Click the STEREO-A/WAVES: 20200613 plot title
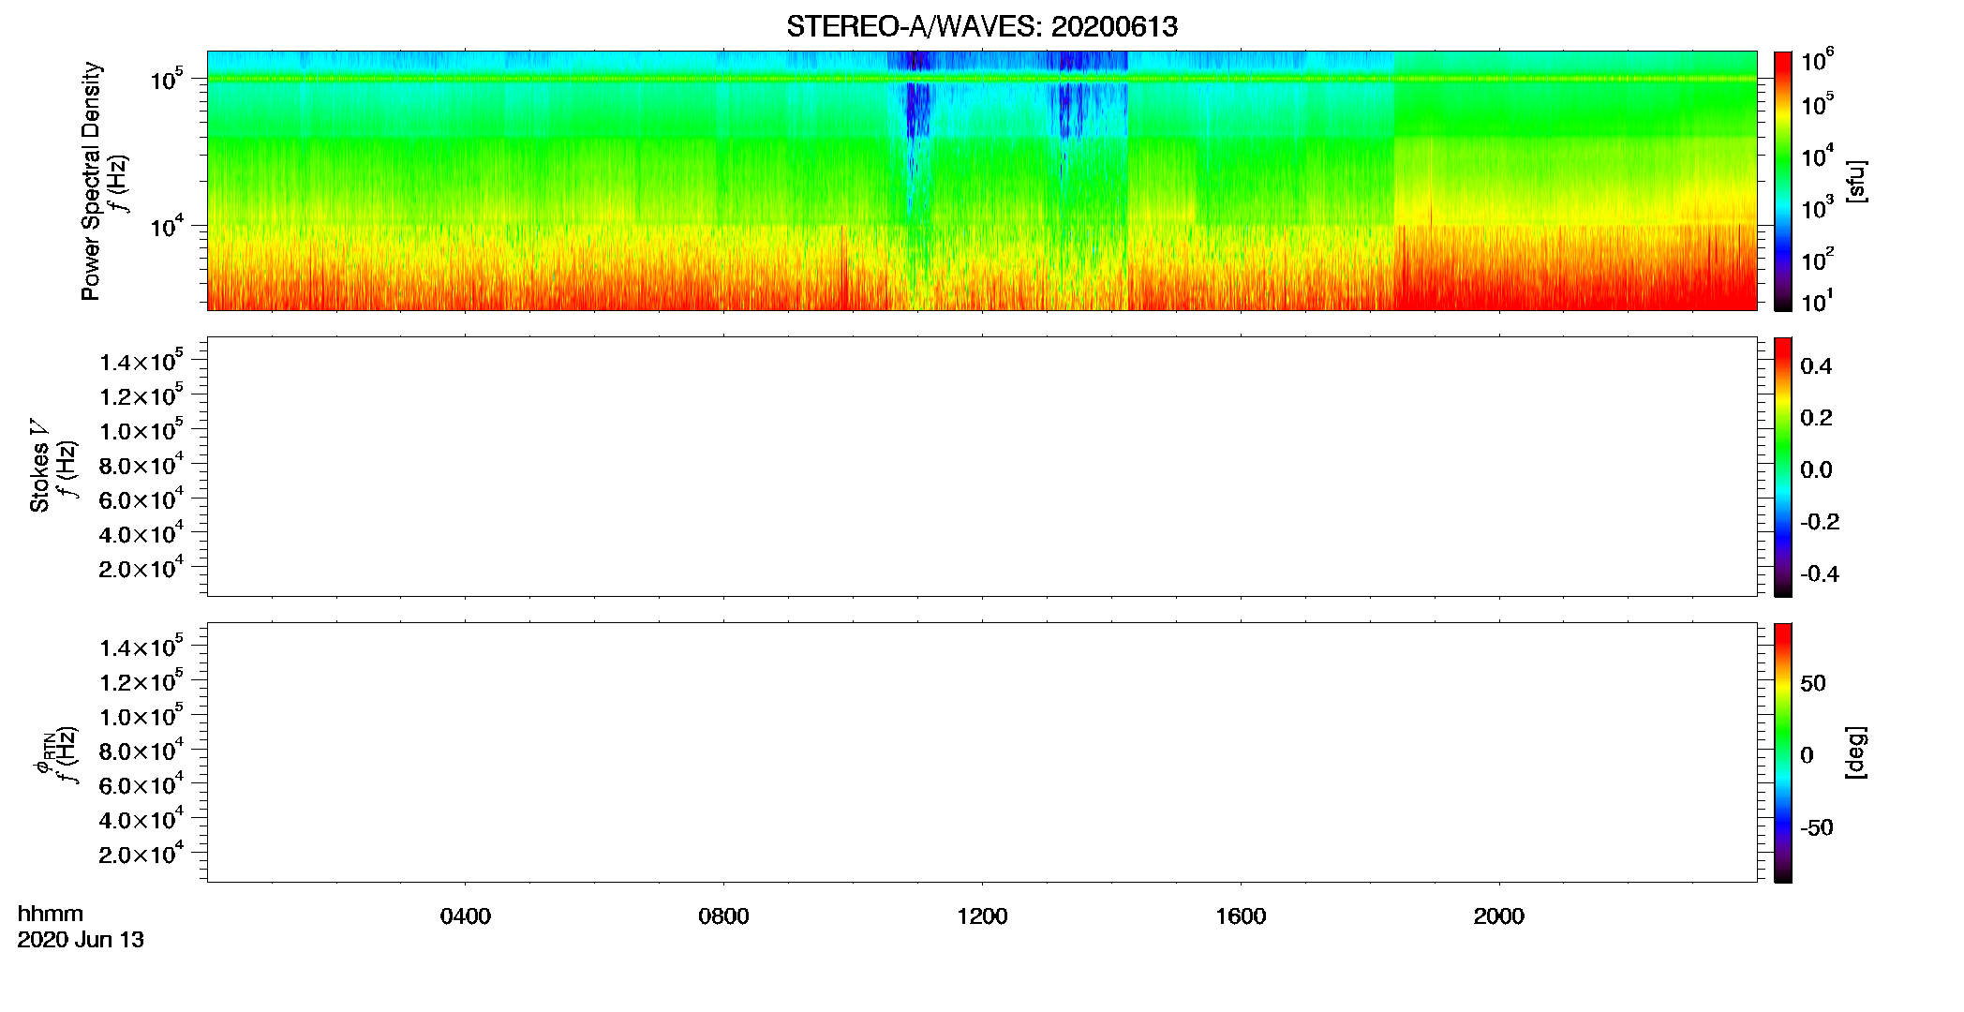 click(x=982, y=26)
